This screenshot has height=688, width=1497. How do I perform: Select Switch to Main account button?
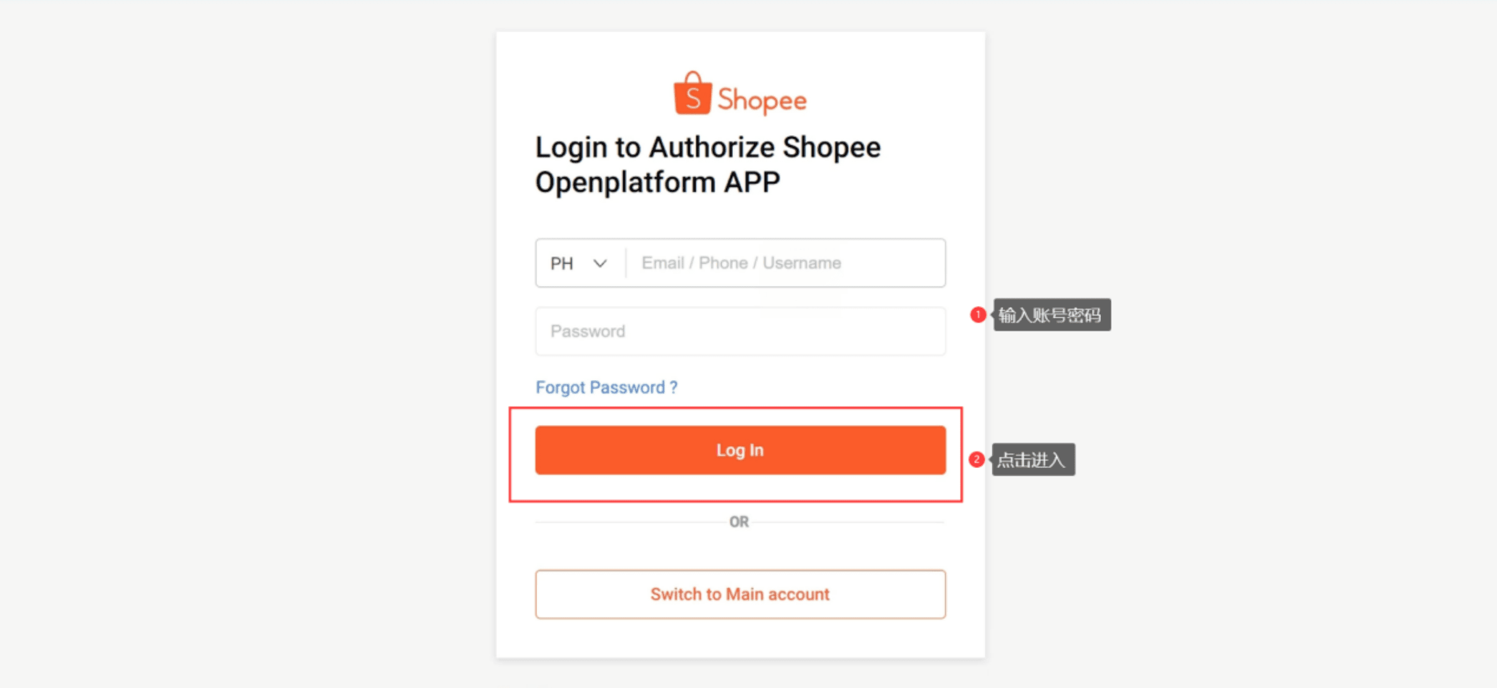point(740,594)
